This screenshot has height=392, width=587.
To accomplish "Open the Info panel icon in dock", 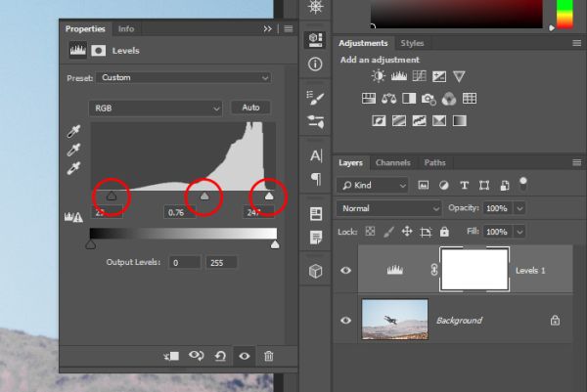I will click(315, 64).
